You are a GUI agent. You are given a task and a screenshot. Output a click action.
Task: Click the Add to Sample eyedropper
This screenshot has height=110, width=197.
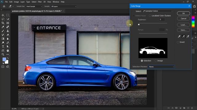[183, 36]
